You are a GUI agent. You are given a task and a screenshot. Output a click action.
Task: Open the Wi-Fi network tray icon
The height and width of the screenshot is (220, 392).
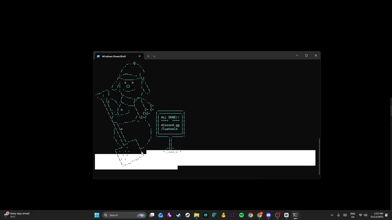point(360,215)
